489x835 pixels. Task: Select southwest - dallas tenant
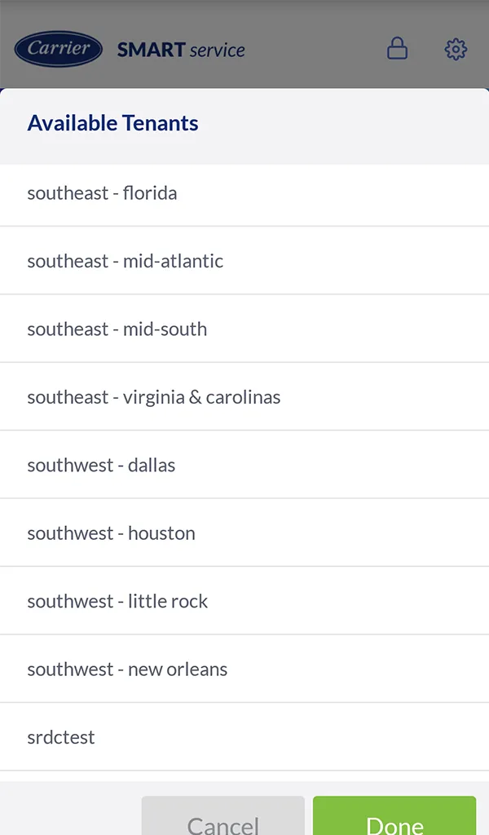(x=244, y=465)
